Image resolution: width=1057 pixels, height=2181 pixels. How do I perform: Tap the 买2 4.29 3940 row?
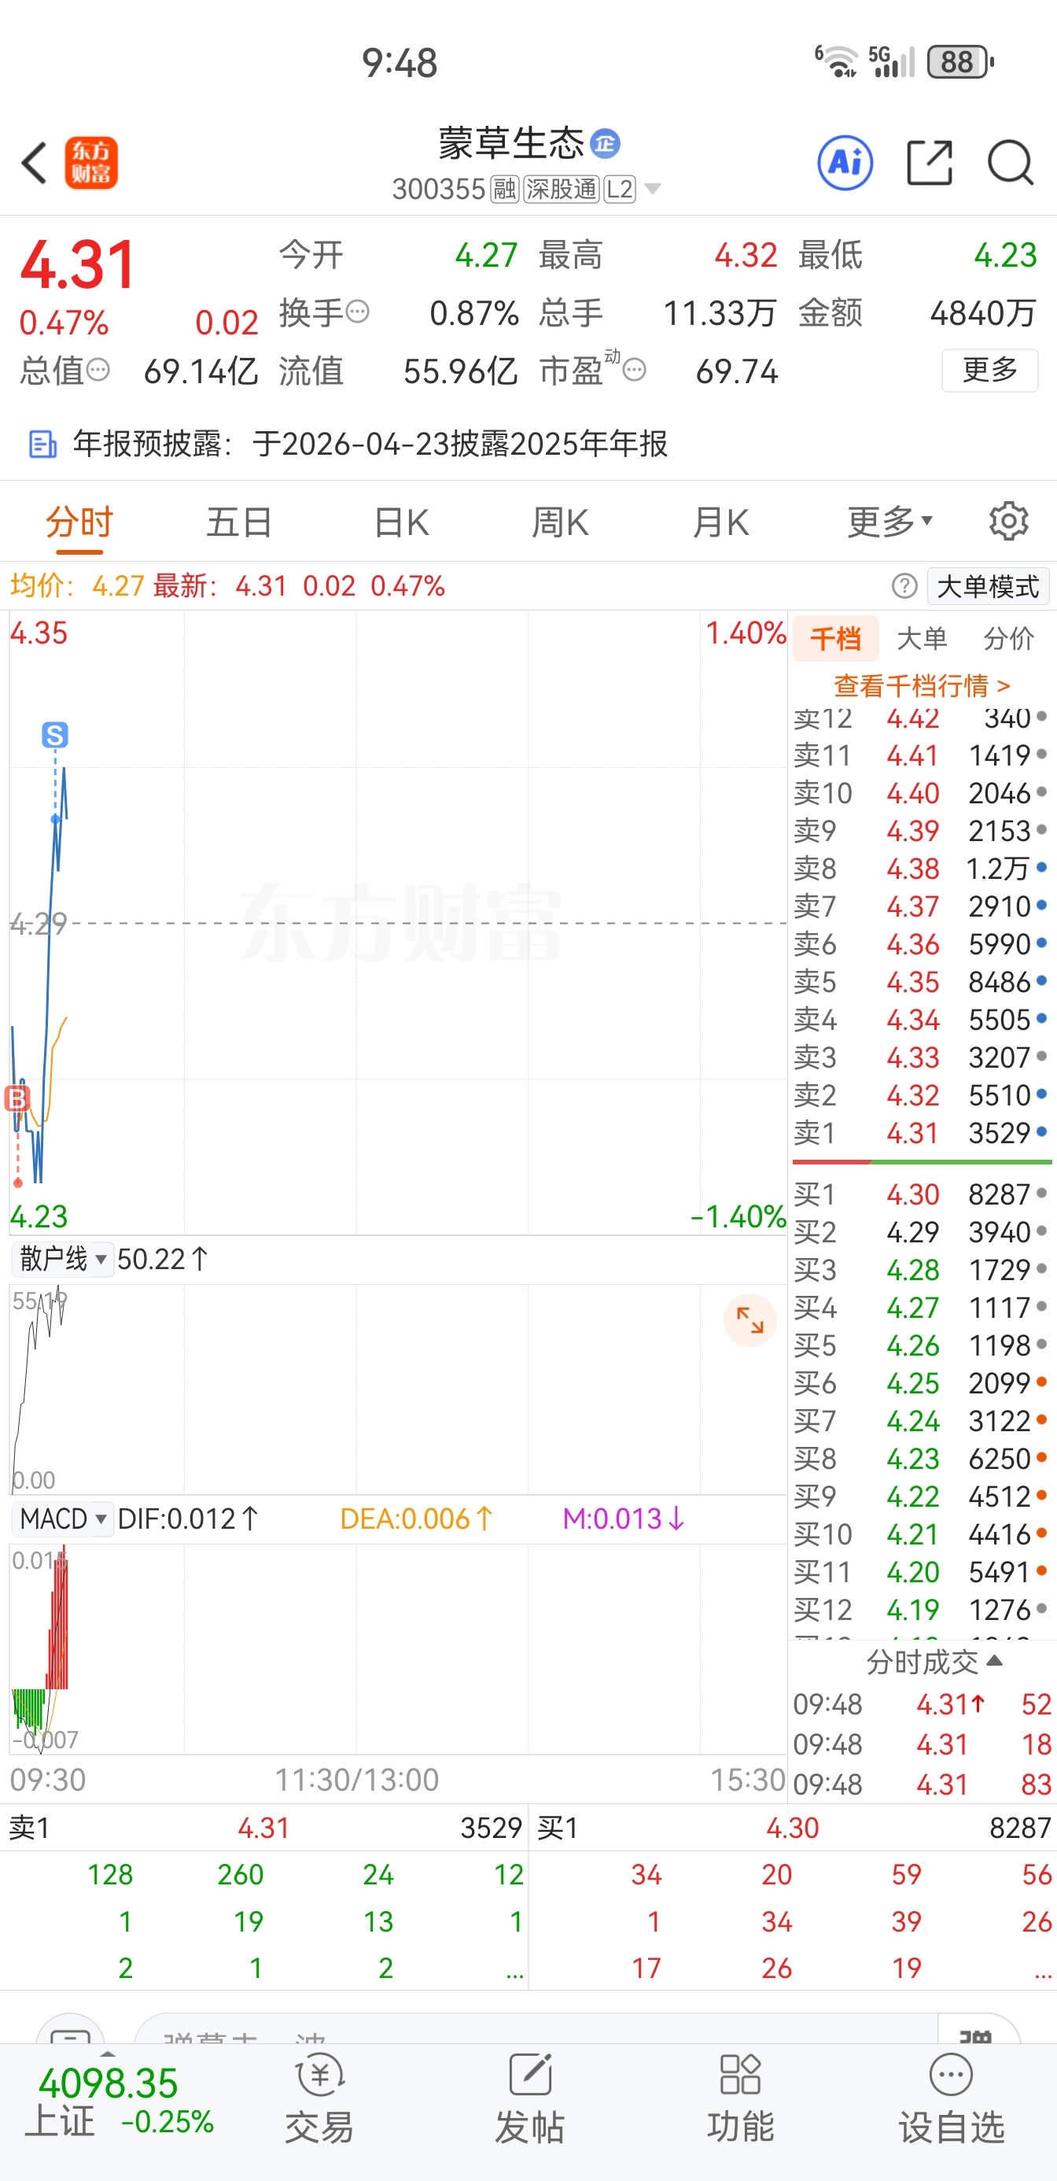(922, 1233)
